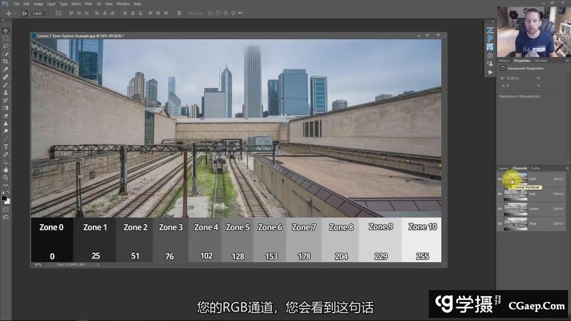Click the play icon in the side panel strip

point(490,72)
